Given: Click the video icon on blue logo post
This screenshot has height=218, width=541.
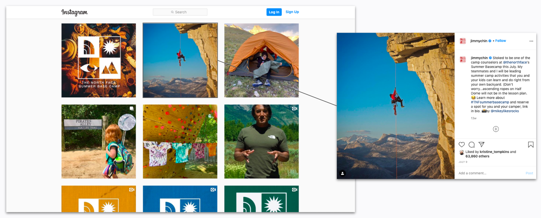Looking at the screenshot, I should click(213, 189).
